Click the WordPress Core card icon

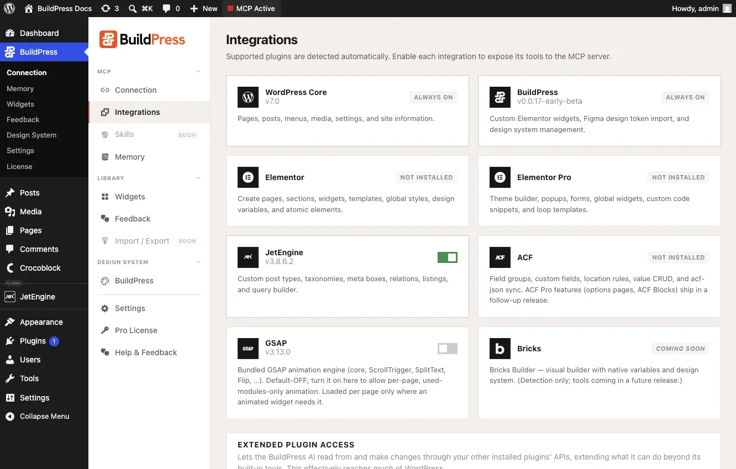[x=248, y=97]
